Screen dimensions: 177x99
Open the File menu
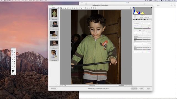[x=12, y=1]
